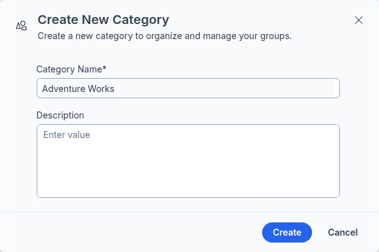Click the word 'Adventure' in the name field
The height and width of the screenshot is (252, 379).
pyautogui.click(x=62, y=89)
